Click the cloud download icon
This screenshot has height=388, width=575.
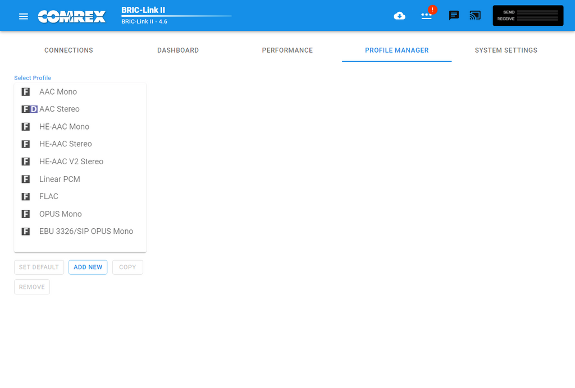[399, 16]
